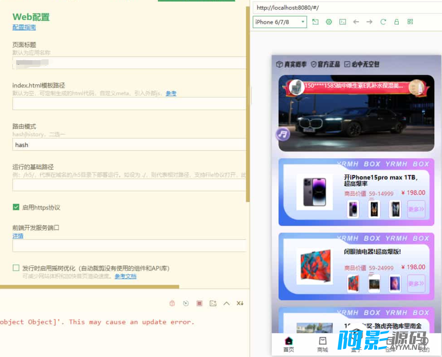Click the 闭眼抽电器!超高爆版! box title
The height and width of the screenshot is (357, 442).
372,252
